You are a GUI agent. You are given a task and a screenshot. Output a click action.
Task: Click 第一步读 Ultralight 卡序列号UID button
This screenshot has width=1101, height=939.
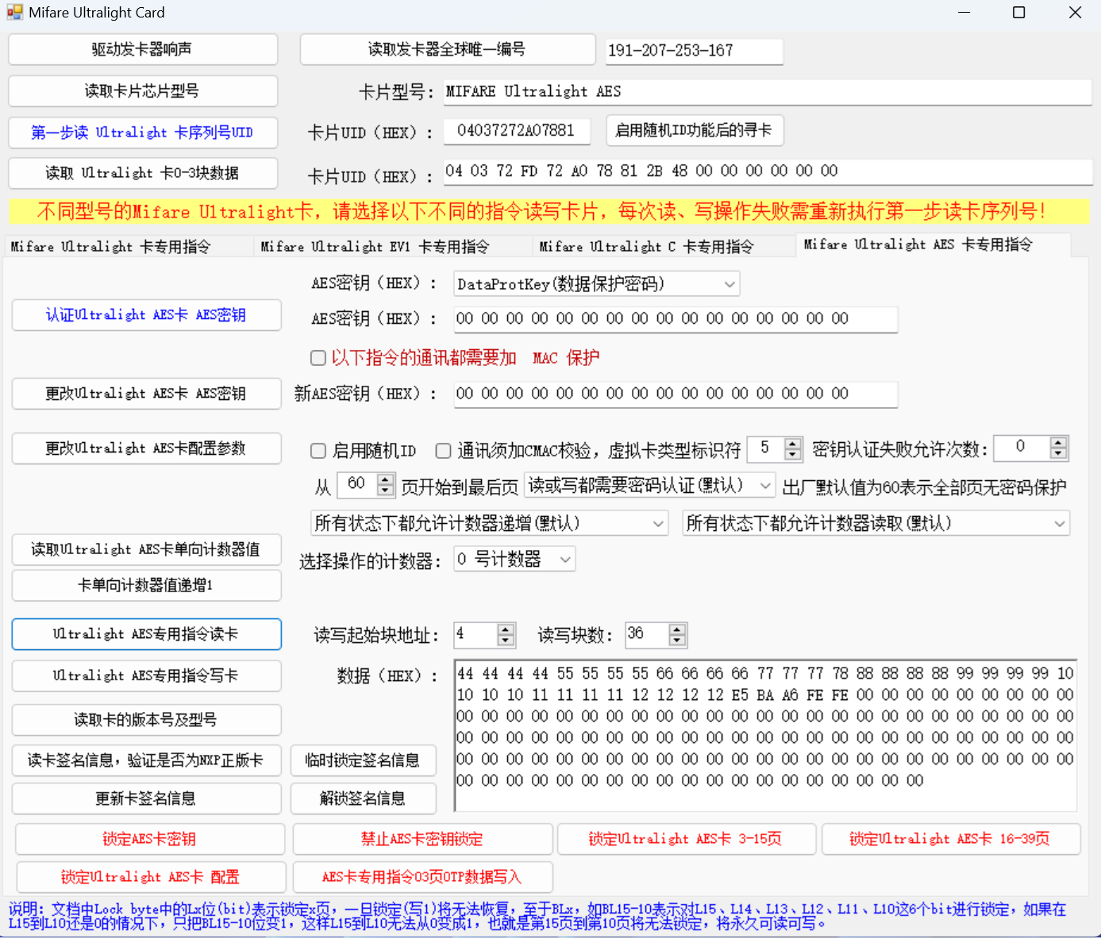tap(143, 133)
